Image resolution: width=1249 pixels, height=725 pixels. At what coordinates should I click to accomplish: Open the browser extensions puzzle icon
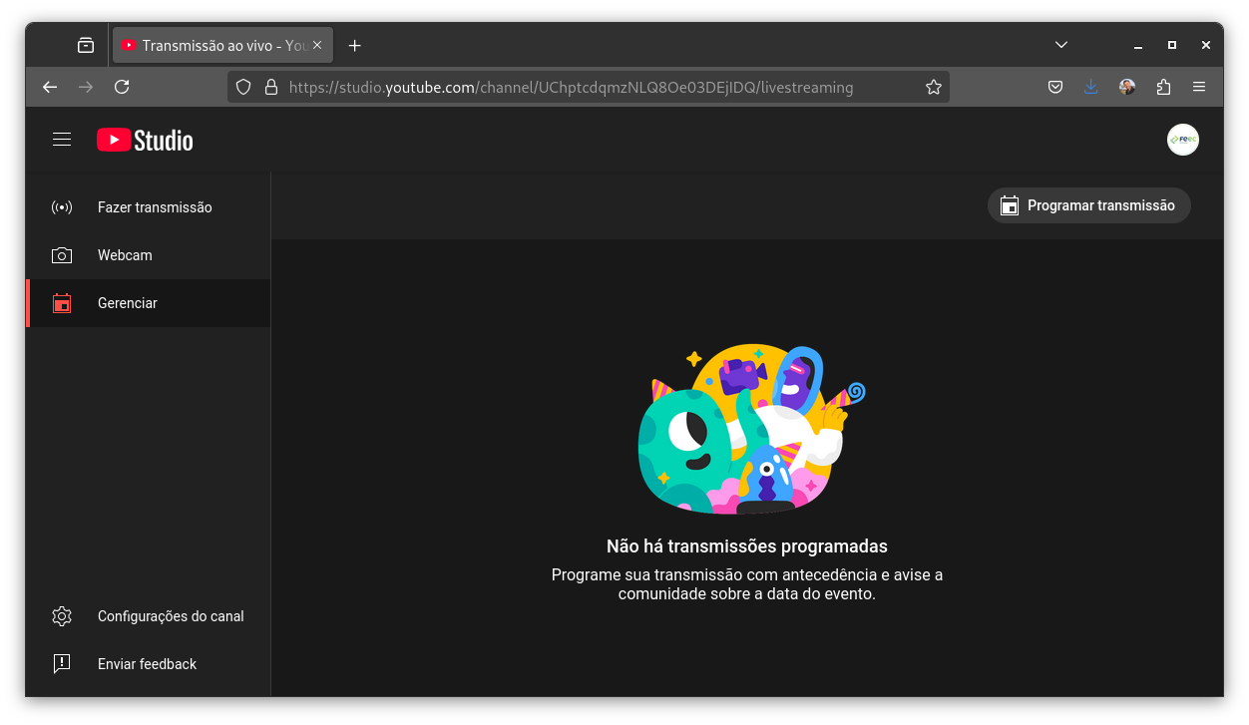pos(1163,87)
